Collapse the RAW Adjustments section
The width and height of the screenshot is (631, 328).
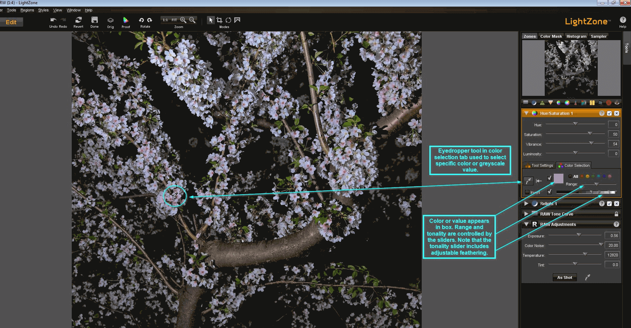coord(526,224)
